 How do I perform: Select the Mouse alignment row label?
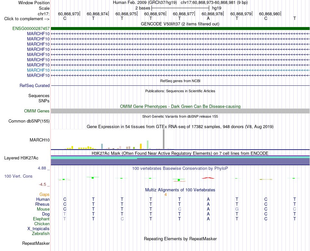43,209
